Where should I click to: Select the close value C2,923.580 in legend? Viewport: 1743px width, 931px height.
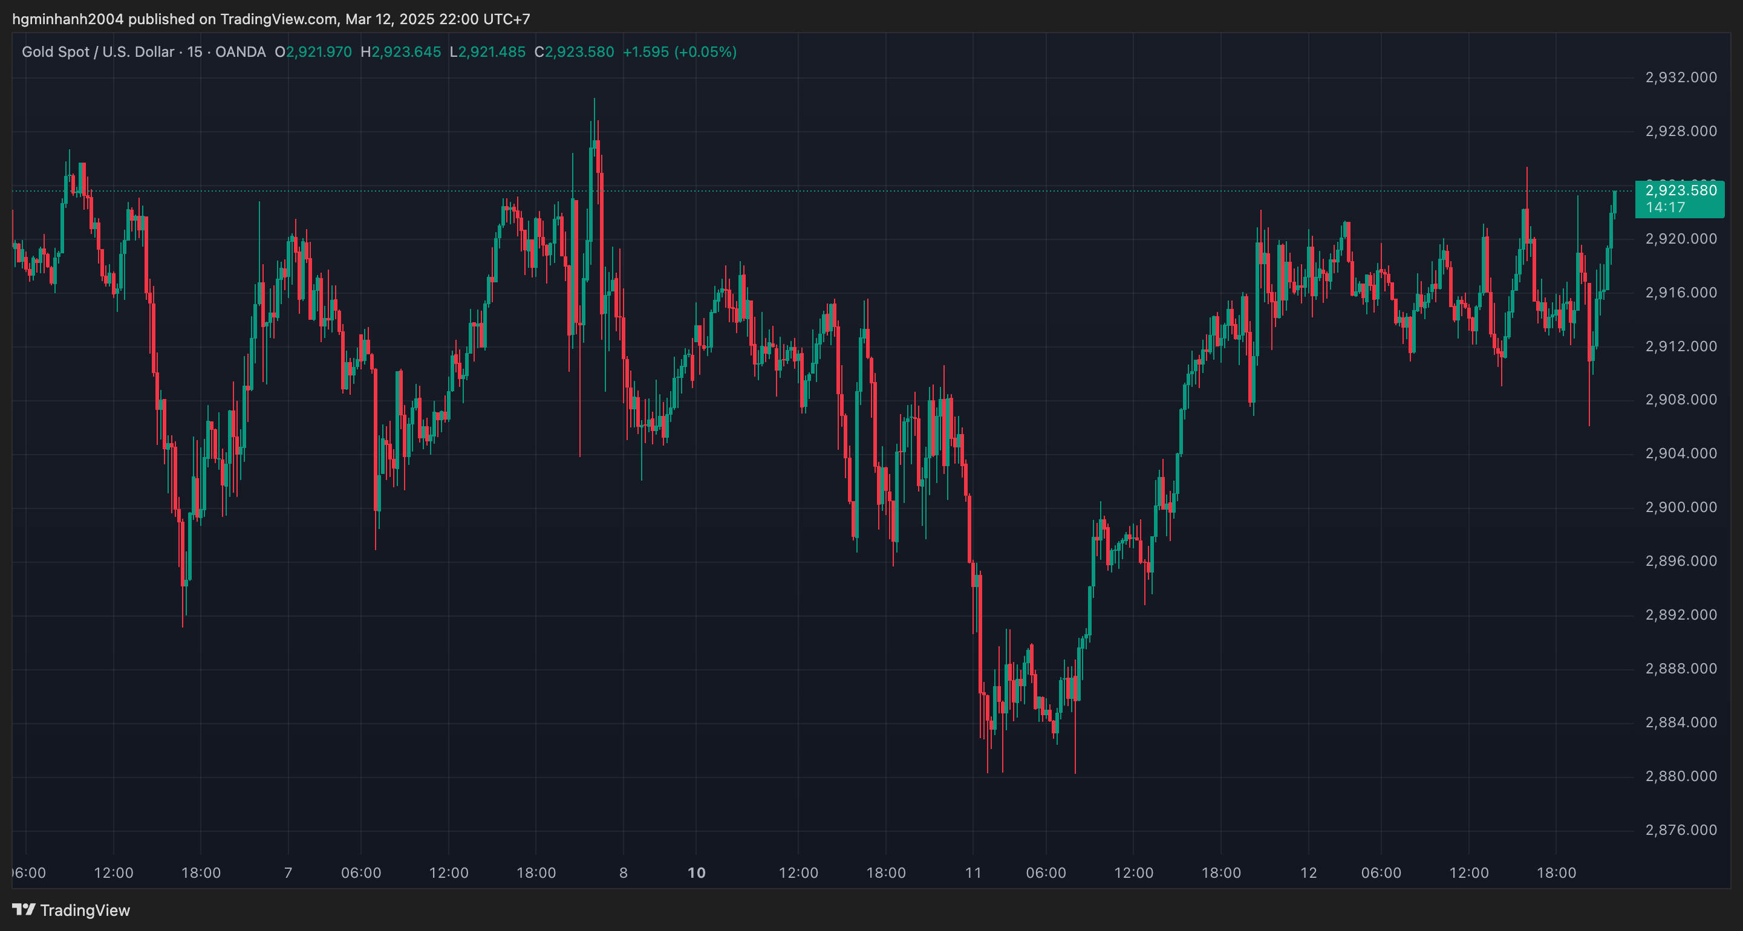click(574, 52)
